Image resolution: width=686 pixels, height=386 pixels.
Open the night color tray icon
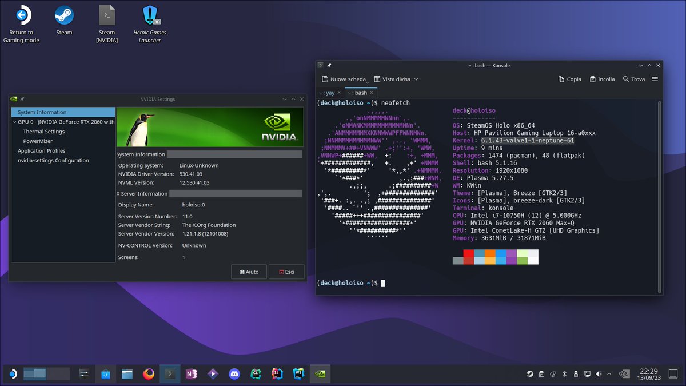tap(553, 374)
